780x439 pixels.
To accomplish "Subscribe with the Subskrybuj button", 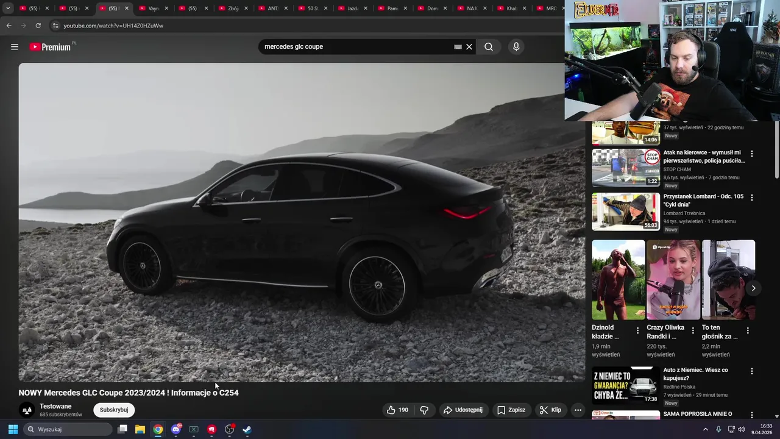I will coord(114,410).
